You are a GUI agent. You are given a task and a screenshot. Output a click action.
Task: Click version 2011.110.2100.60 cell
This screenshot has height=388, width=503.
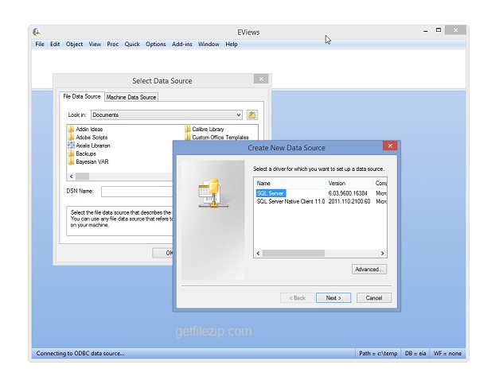click(x=349, y=201)
